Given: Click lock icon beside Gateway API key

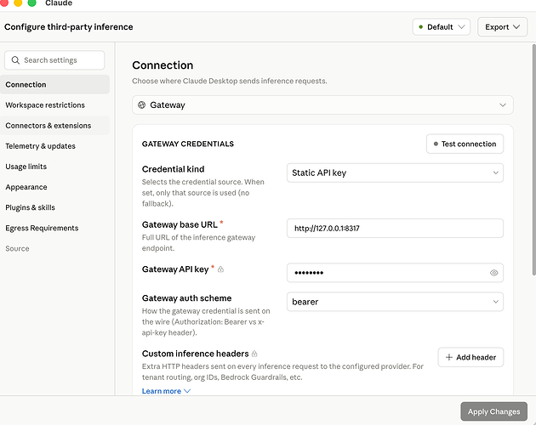Looking at the screenshot, I should click(x=221, y=269).
